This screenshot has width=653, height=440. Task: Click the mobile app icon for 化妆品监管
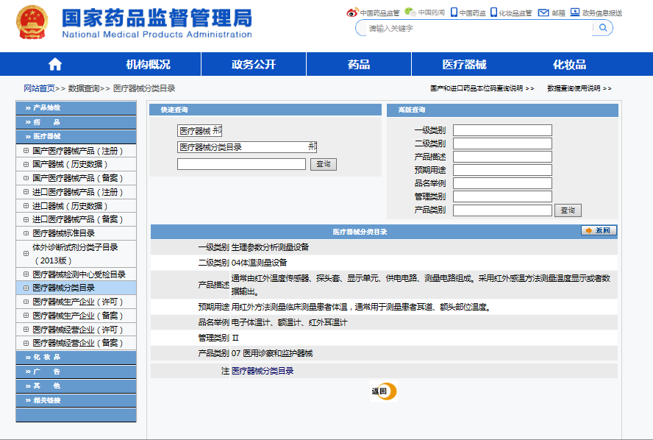point(495,12)
